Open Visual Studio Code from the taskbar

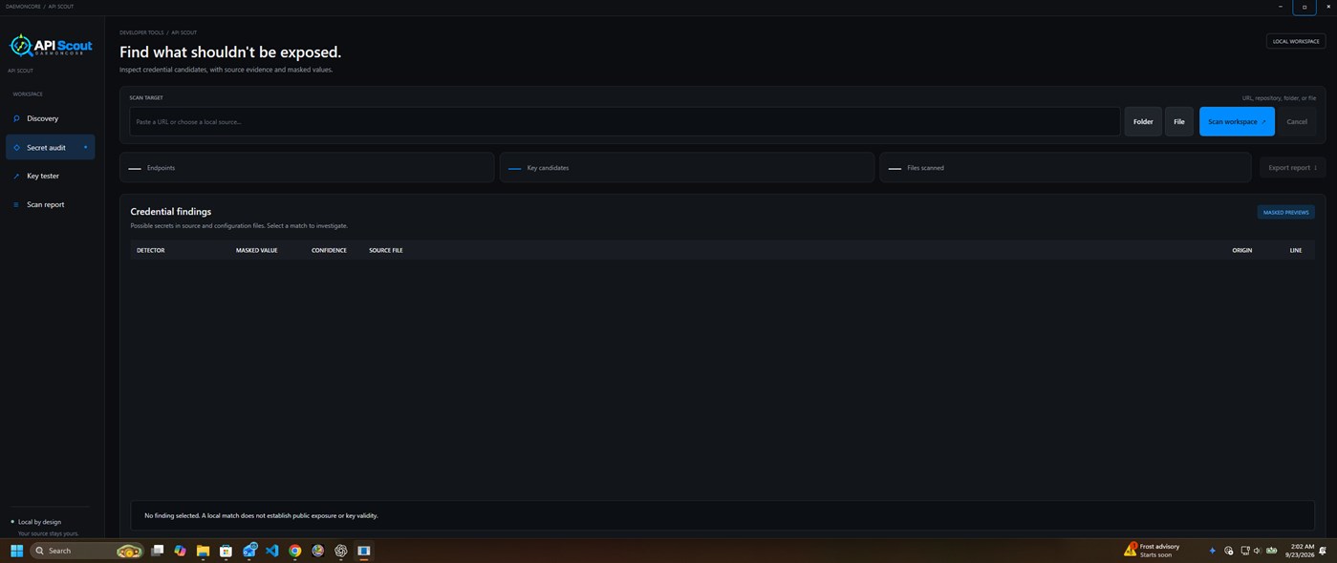[272, 551]
